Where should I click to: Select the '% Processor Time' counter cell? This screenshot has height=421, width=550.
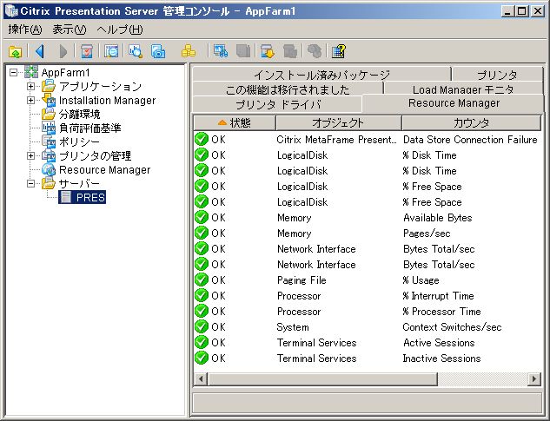(x=441, y=312)
